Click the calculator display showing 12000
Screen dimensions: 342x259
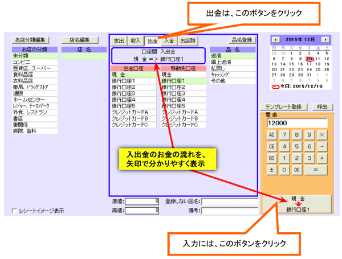click(298, 123)
